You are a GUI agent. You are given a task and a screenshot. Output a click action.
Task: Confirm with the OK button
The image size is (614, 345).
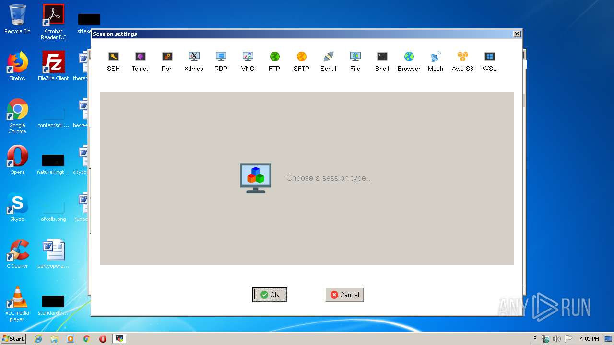(x=270, y=295)
